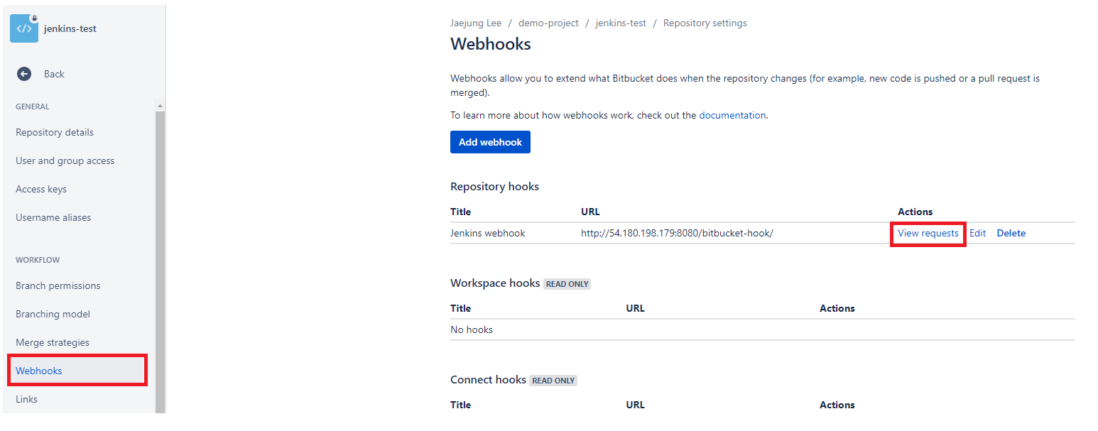Open the webhooks documentation link
This screenshot has width=1098, height=431.
732,115
